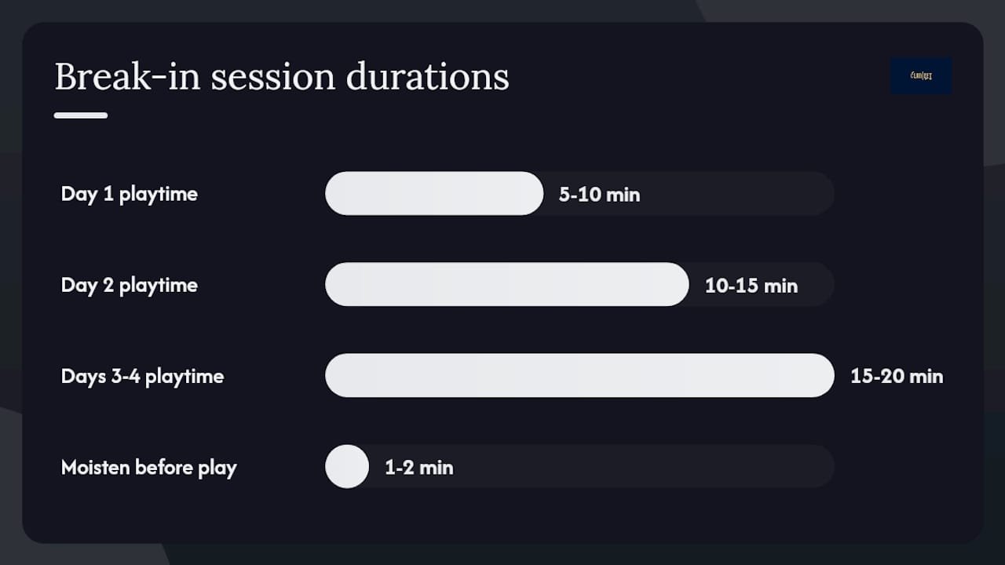
Task: Click the white circle beside Moisten before play
Action: pos(347,466)
